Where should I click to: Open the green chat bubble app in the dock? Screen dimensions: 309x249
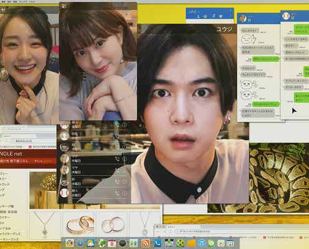pos(211,243)
